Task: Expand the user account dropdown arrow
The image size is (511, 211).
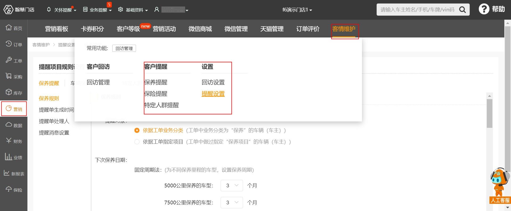Action: 187,10
